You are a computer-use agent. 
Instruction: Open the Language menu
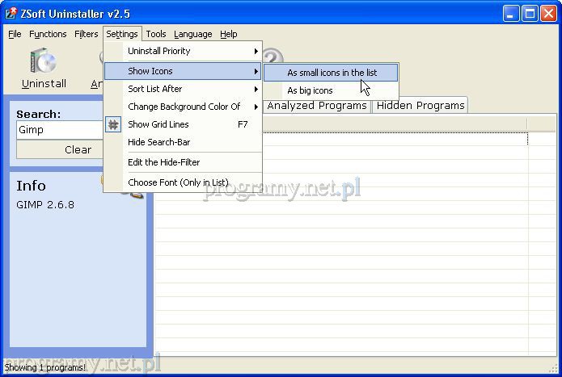pyautogui.click(x=192, y=34)
